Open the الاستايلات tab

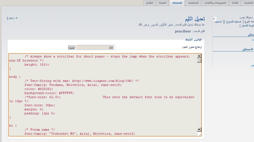[177, 3]
